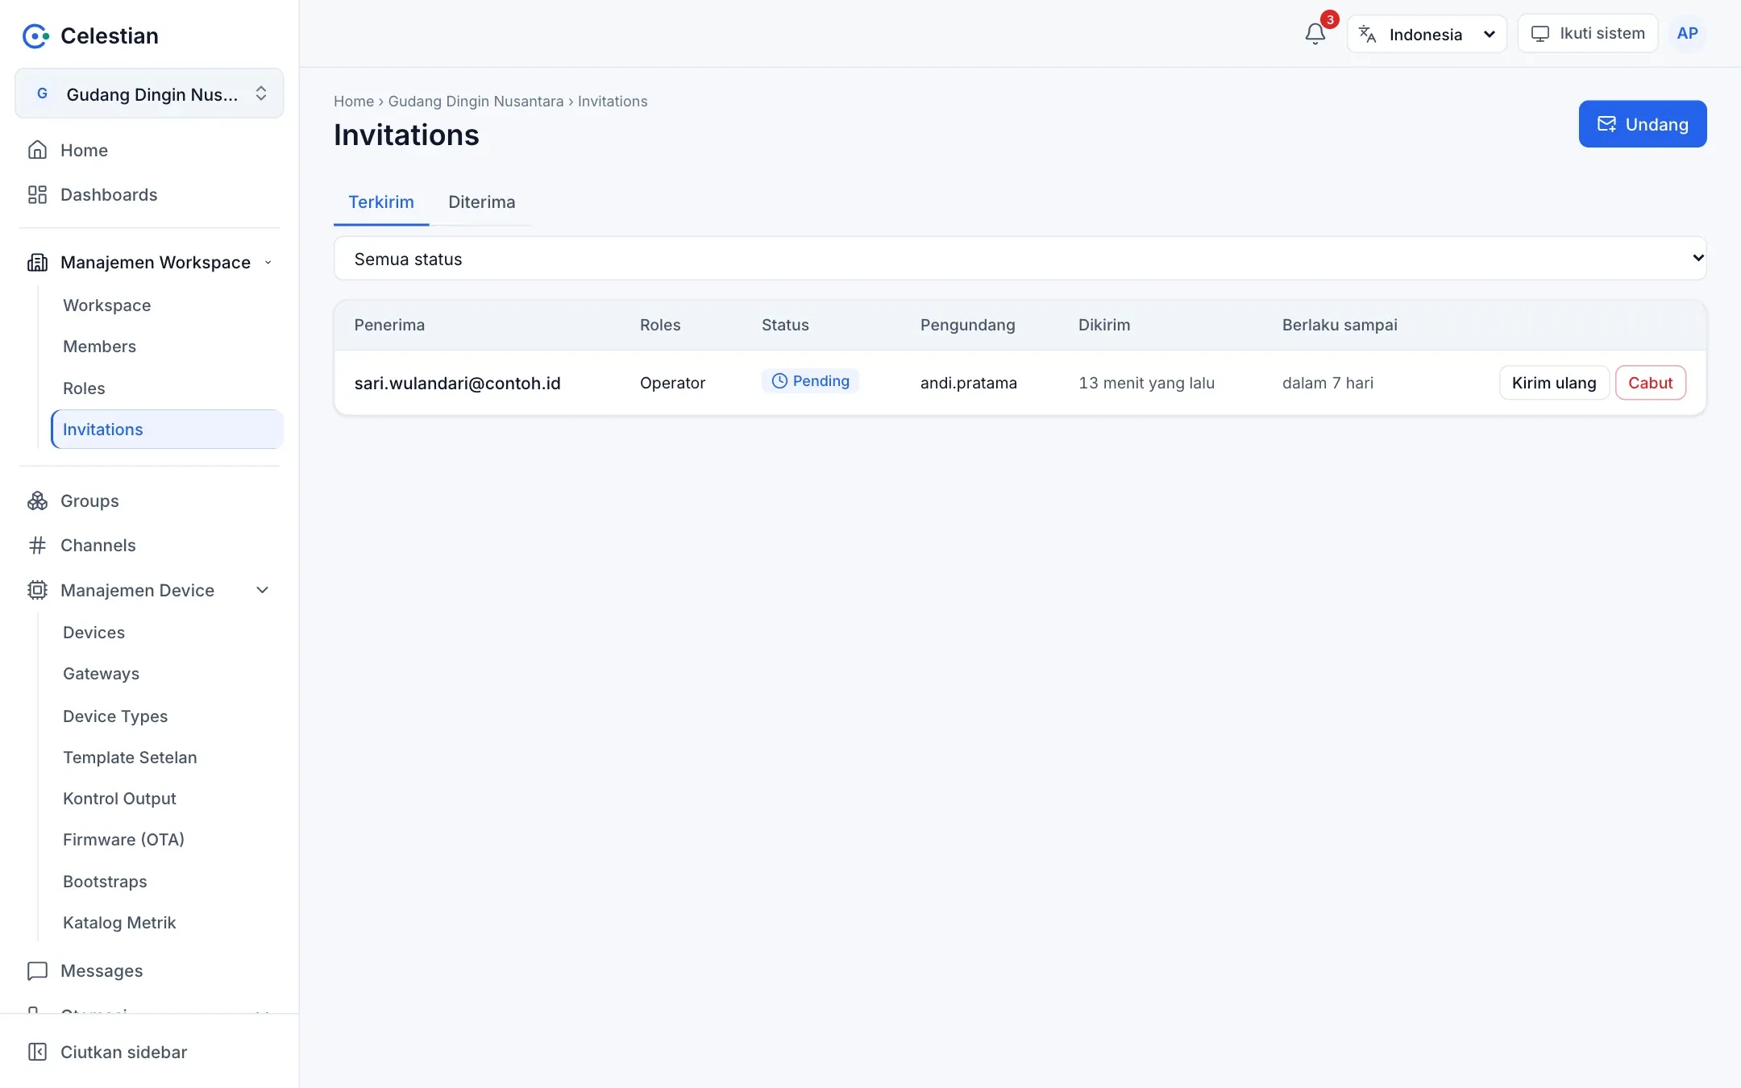Open the Gudang Dingin Nusantara workspace switcher
The width and height of the screenshot is (1741, 1088).
149,93
